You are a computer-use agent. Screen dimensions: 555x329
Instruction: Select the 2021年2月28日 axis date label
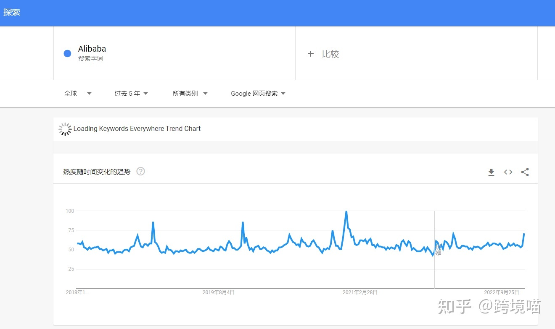click(x=360, y=292)
